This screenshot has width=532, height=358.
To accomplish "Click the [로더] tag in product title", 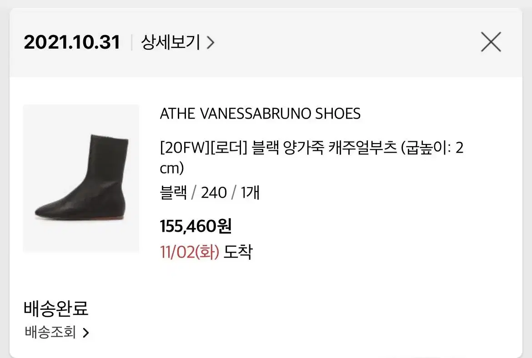I will (x=229, y=148).
